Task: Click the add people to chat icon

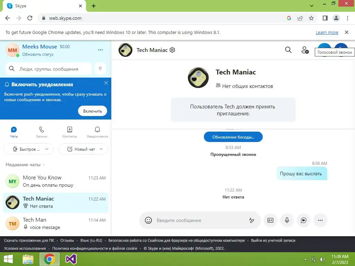Action: [x=305, y=50]
